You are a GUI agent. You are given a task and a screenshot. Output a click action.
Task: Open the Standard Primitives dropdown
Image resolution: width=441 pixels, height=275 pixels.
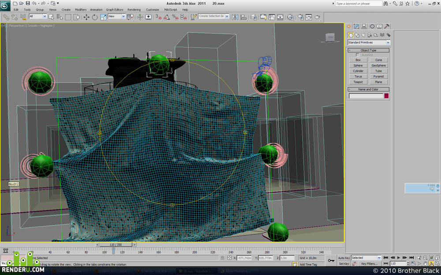[369, 42]
